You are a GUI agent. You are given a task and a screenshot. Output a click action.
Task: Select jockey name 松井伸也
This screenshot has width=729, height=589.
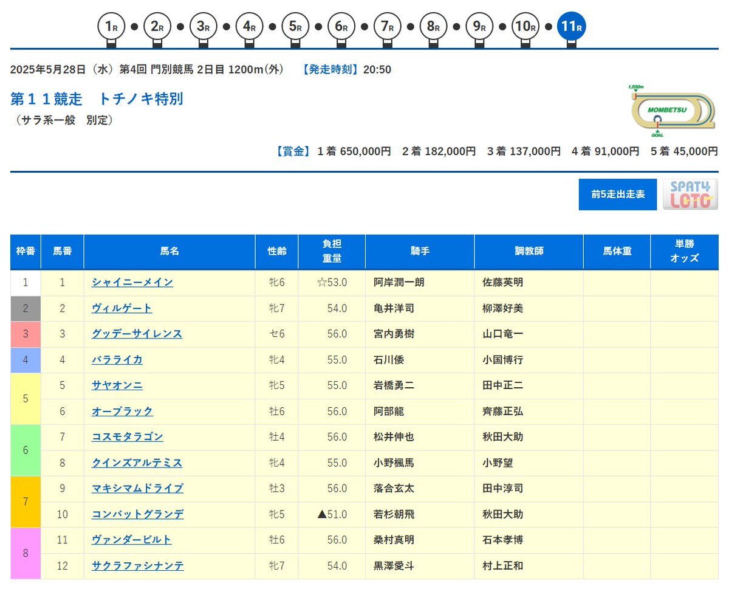coord(394,436)
